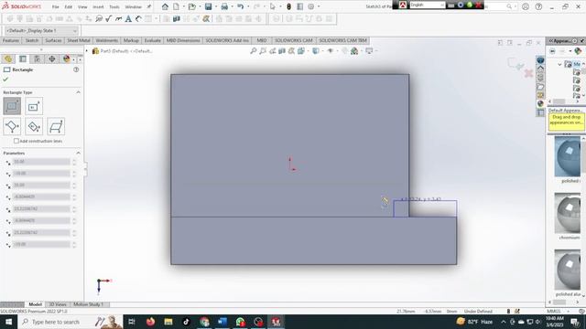Screen dimensions: 586x329
Task: Select the chromium appearance sphere thumbnail
Action: pos(568,213)
